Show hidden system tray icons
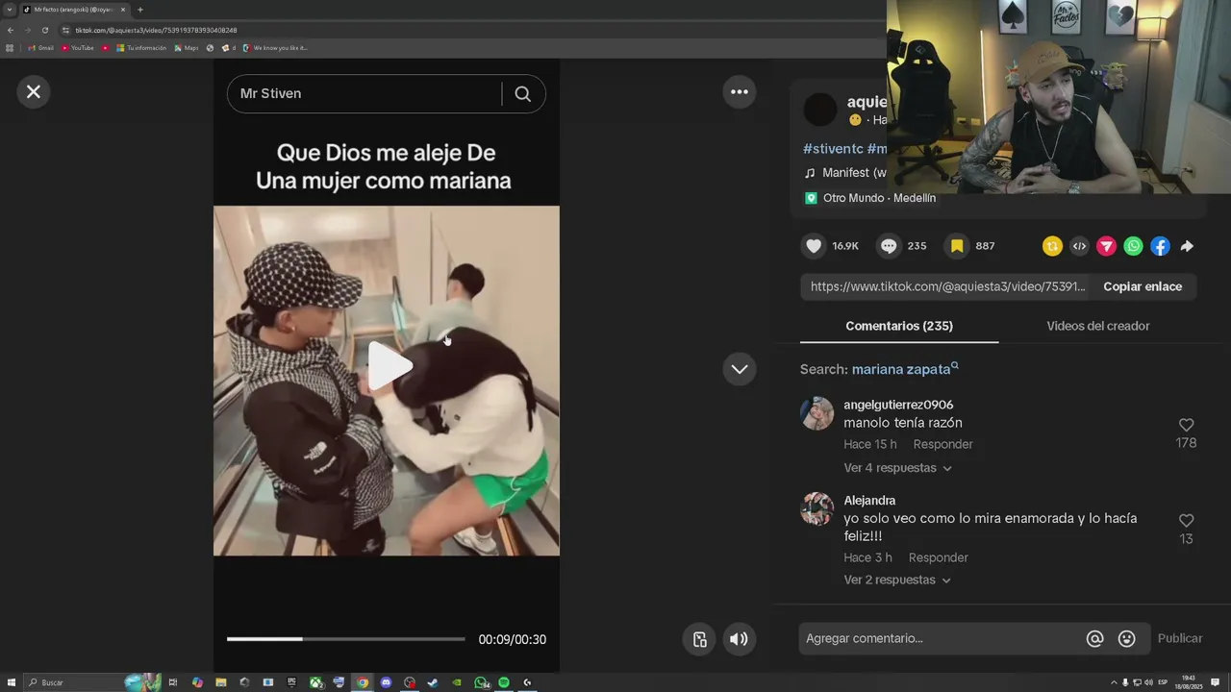 click(1114, 682)
